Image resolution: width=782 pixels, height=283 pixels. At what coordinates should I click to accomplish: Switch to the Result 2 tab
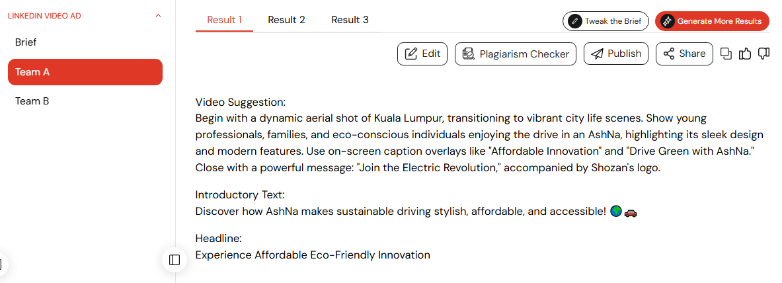click(x=286, y=20)
